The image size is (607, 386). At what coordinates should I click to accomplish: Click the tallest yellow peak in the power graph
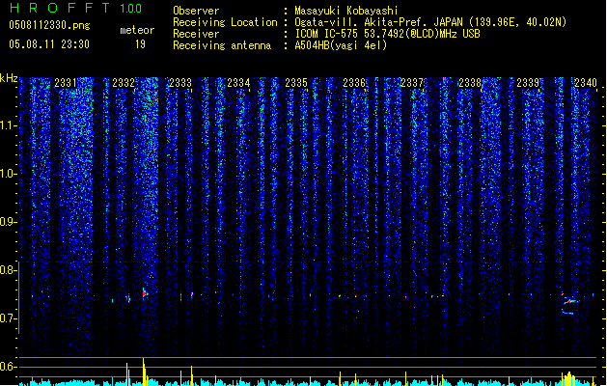143,372
